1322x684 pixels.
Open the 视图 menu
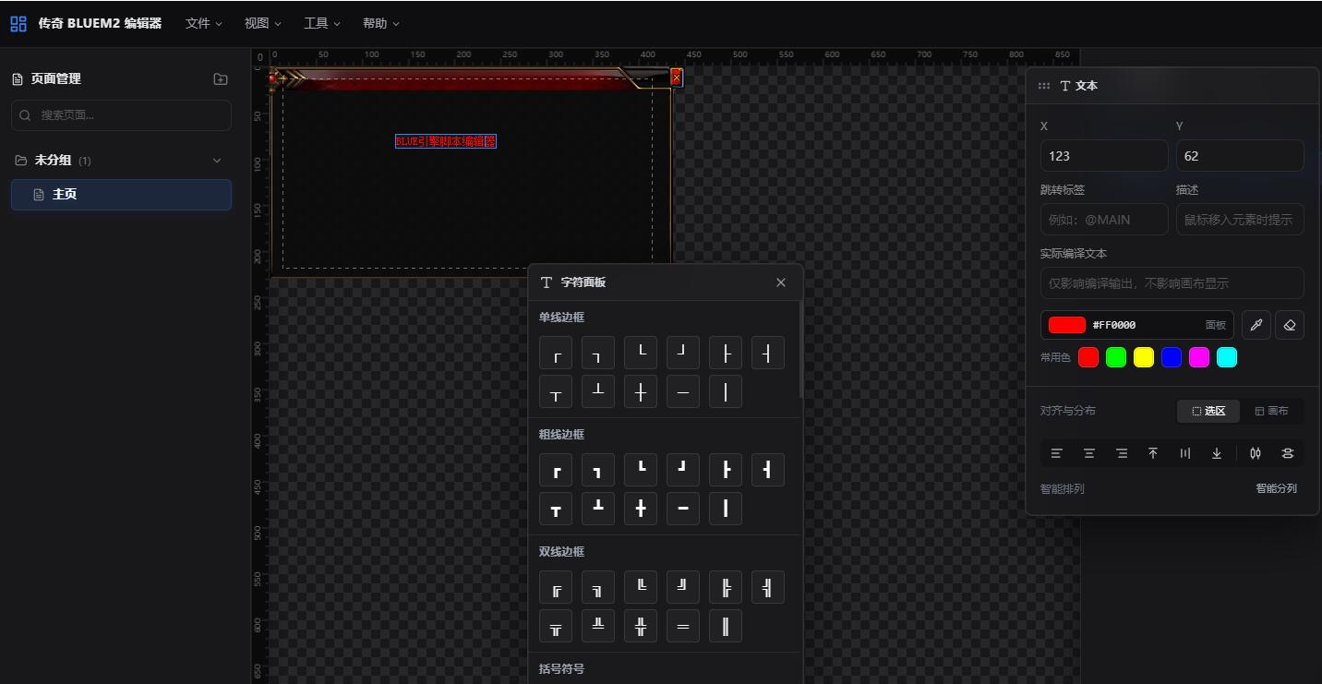coord(263,23)
